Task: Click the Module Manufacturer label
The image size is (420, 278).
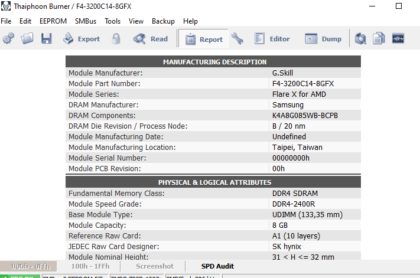Action: pos(106,73)
